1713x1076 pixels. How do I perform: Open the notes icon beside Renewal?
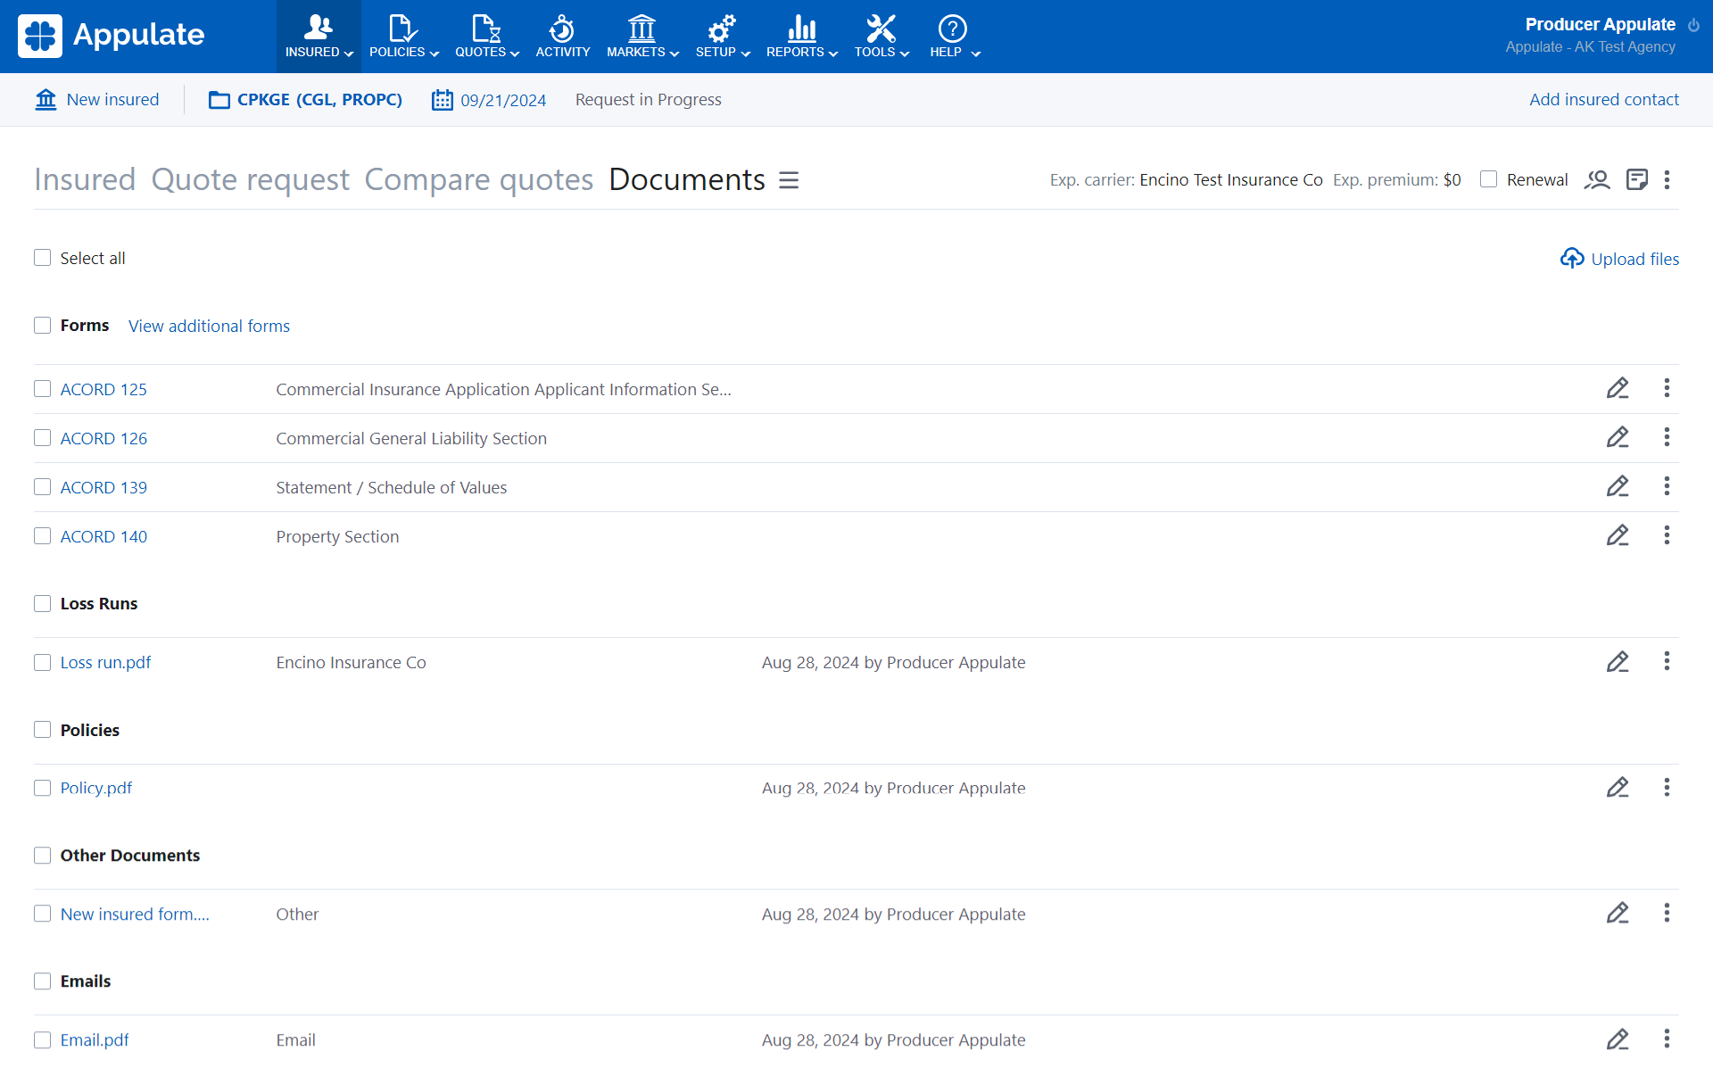pyautogui.click(x=1636, y=180)
